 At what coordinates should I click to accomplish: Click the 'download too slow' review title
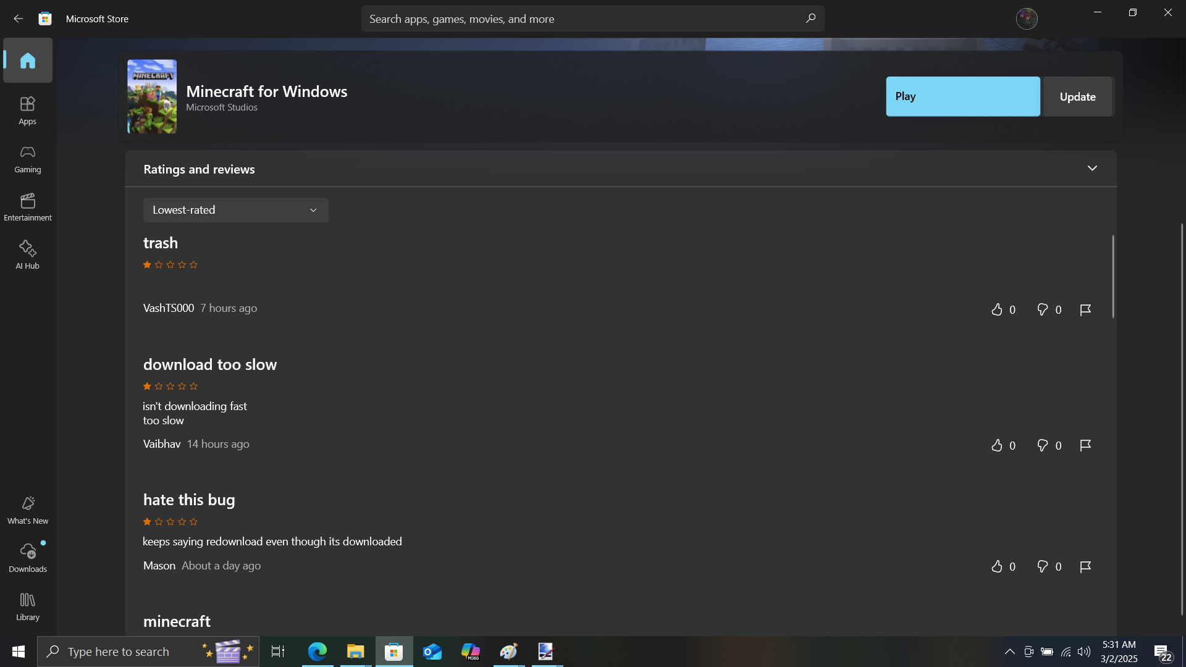pos(210,364)
